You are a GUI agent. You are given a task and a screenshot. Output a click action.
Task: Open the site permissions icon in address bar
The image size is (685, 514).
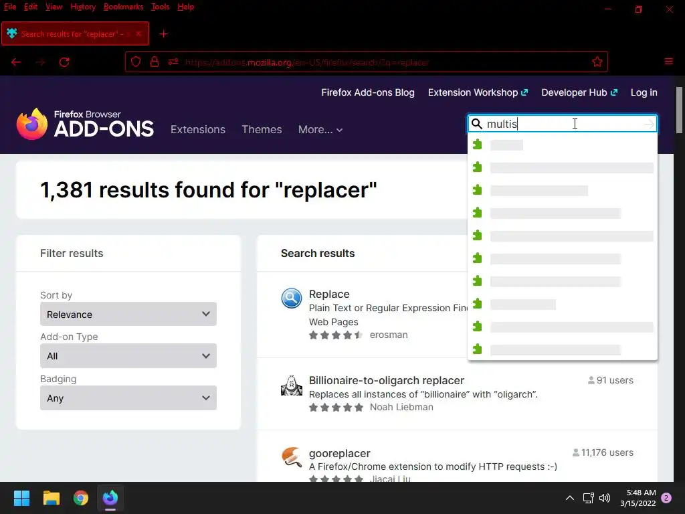pos(173,62)
